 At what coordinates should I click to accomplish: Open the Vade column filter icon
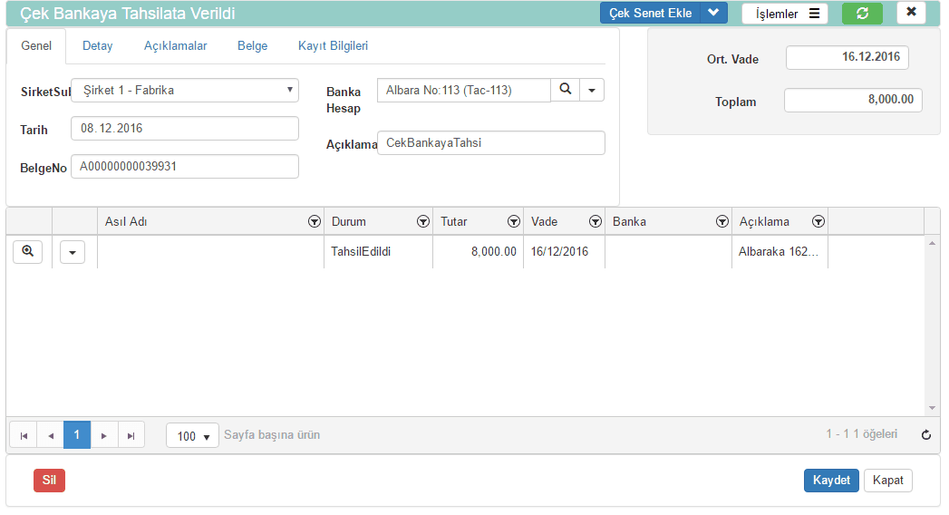pos(595,222)
